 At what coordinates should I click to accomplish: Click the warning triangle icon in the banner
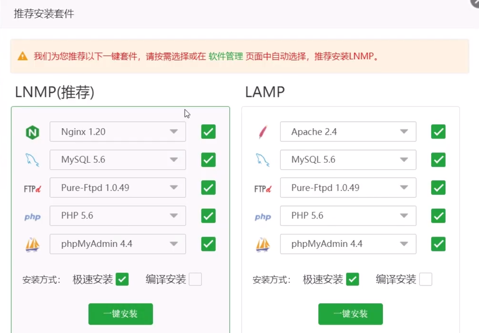pos(22,56)
